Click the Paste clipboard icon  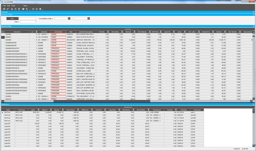[19, 9]
